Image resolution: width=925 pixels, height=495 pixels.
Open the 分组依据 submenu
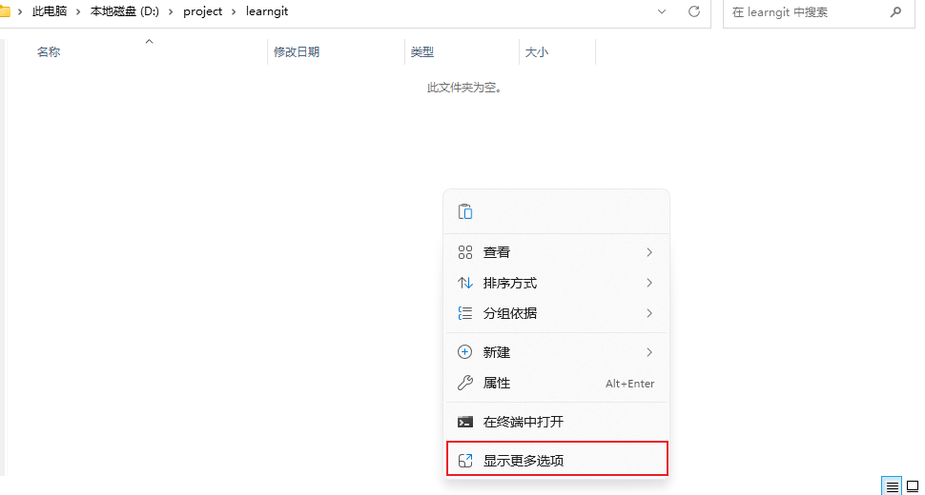556,313
